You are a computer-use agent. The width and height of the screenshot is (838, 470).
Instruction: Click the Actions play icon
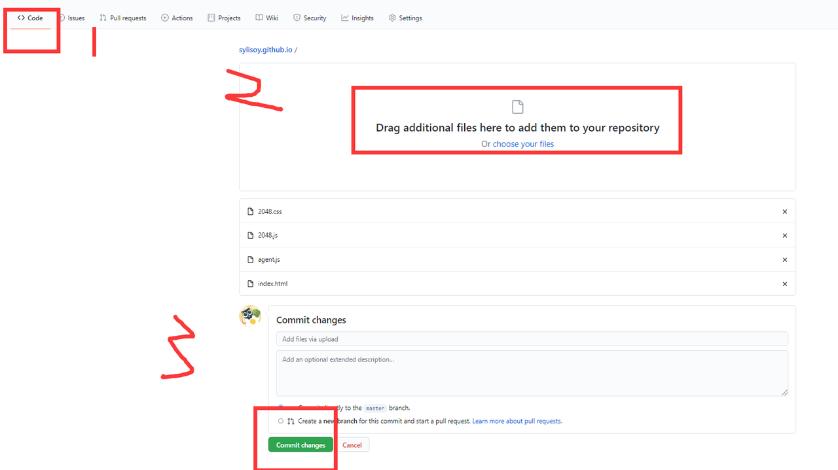click(165, 18)
